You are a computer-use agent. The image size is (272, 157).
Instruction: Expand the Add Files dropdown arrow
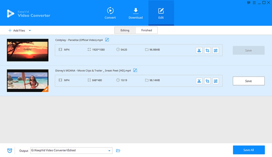pyautogui.click(x=30, y=31)
